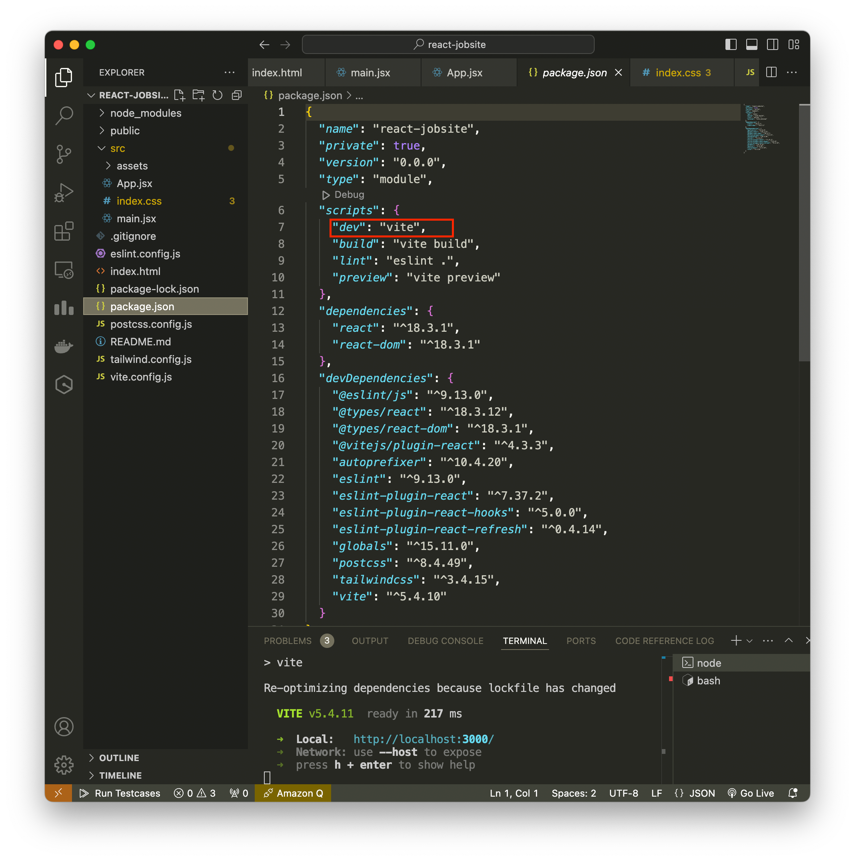The width and height of the screenshot is (855, 861).
Task: Open Run and Debug view
Action: click(x=64, y=193)
